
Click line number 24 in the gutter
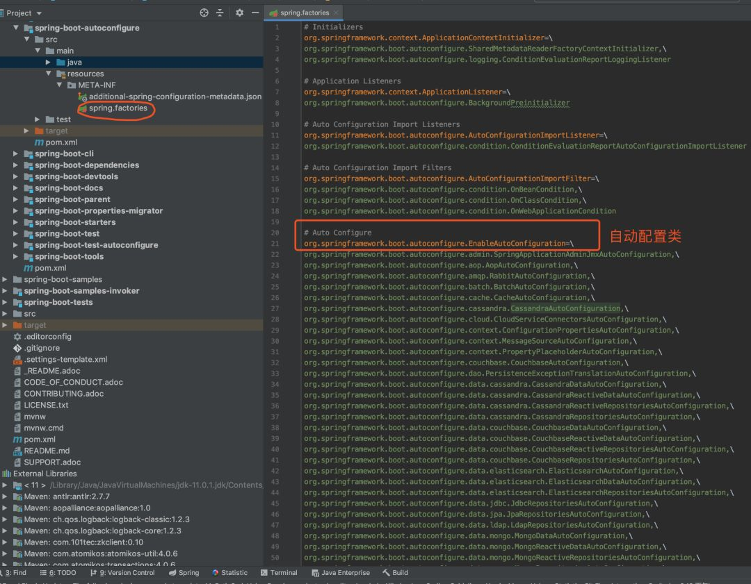(275, 276)
